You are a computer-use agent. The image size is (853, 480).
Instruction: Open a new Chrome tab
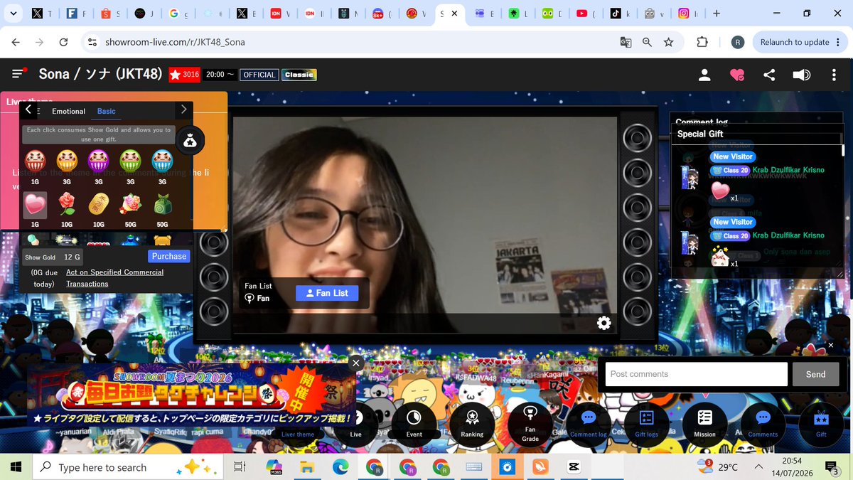716,14
